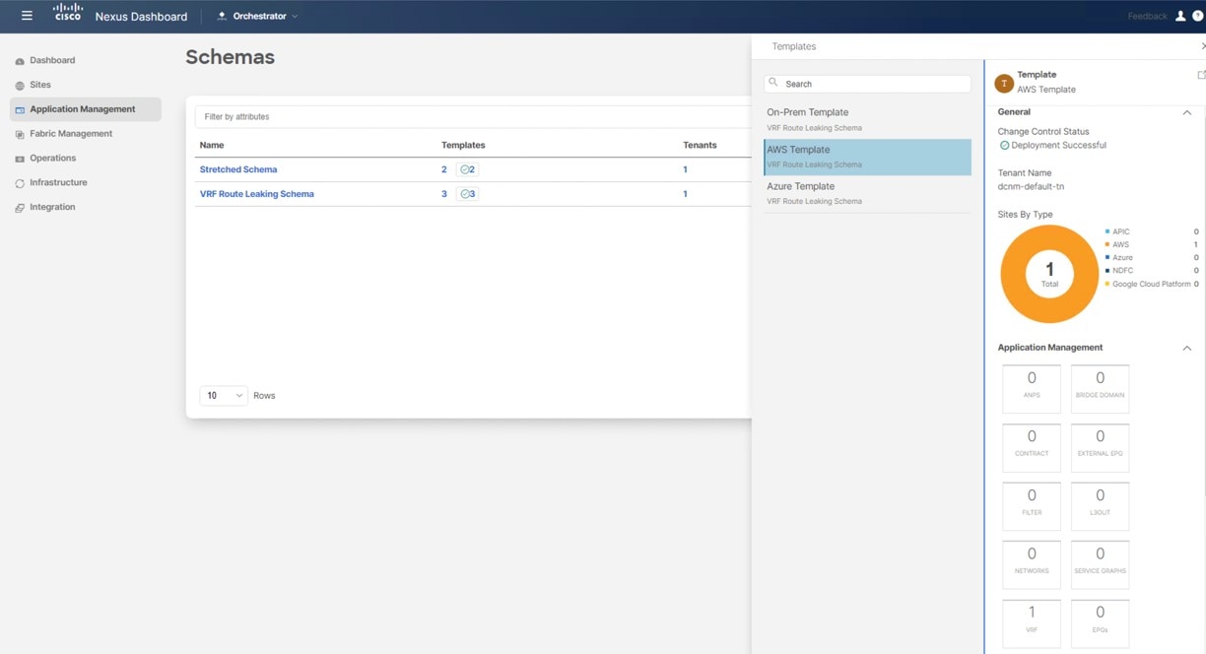Viewport: 1206px width, 654px height.
Task: Click the tenant count for Stretched Schema
Action: tap(686, 169)
